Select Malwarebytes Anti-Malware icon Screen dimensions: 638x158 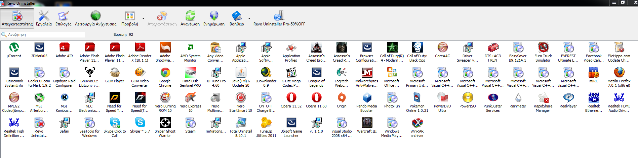(x=367, y=73)
